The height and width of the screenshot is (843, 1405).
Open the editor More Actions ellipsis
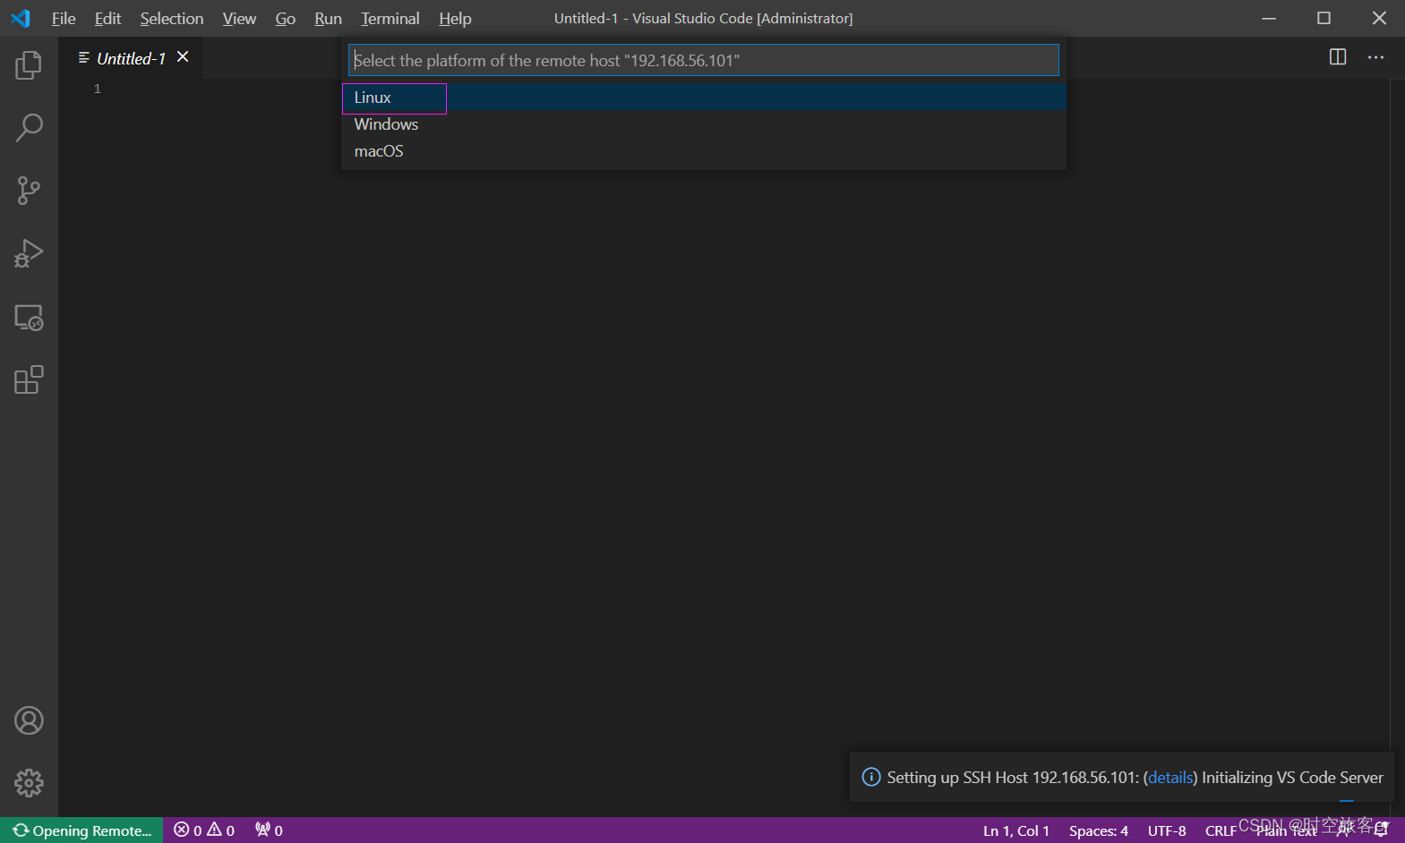[x=1375, y=57]
